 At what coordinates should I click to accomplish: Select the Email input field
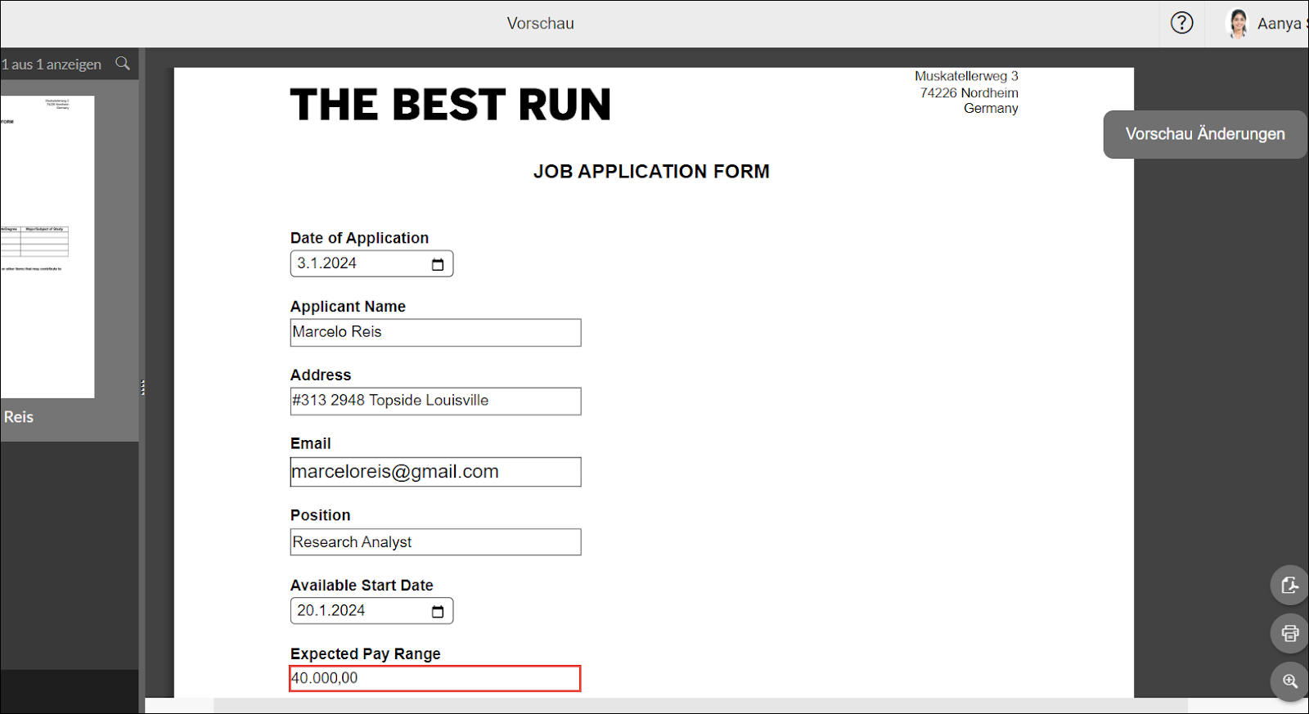coord(435,472)
